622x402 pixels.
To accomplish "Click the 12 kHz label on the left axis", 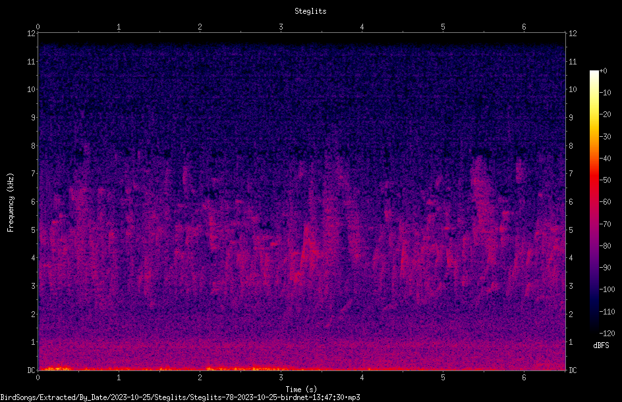I will [32, 34].
